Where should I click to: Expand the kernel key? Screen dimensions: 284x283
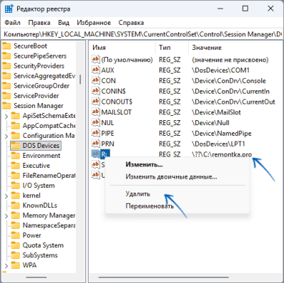(x=6, y=196)
